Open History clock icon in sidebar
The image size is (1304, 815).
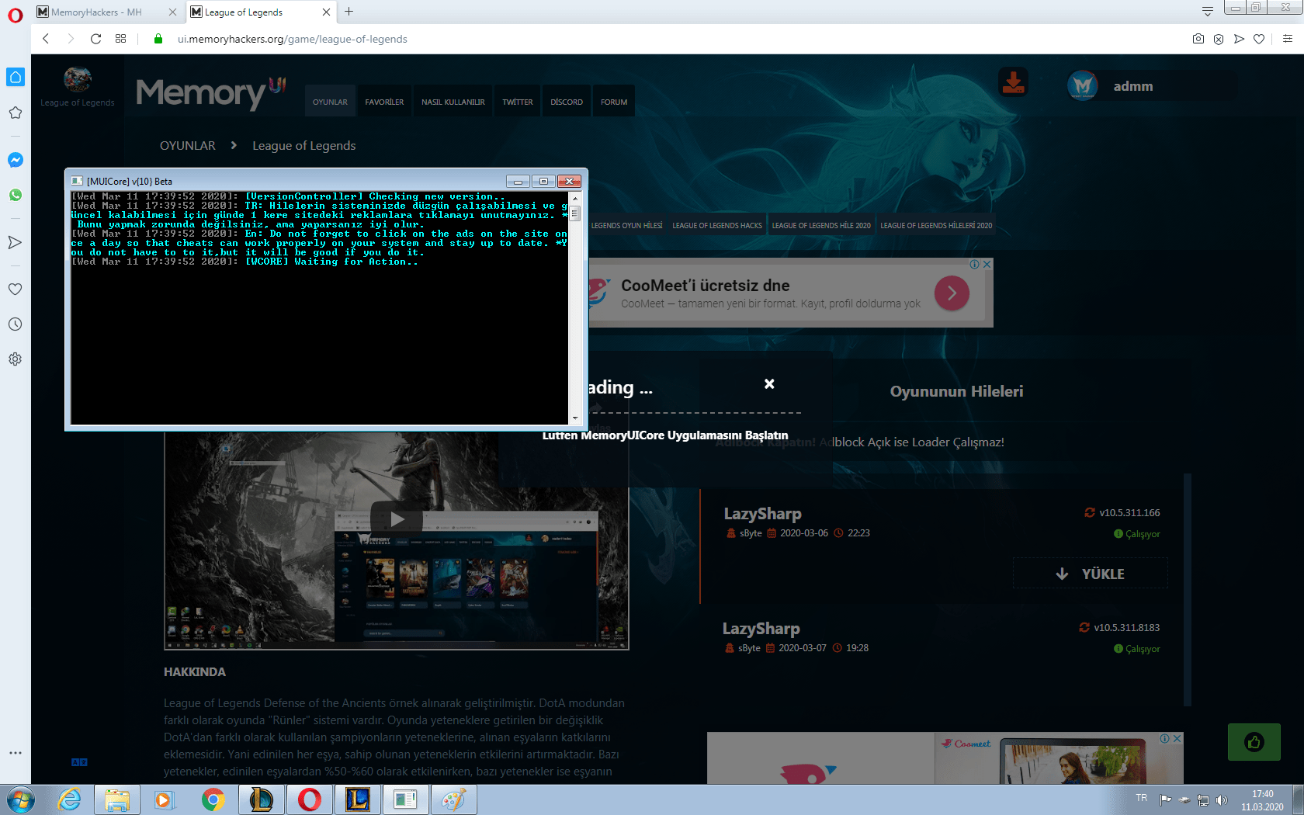[x=15, y=324]
